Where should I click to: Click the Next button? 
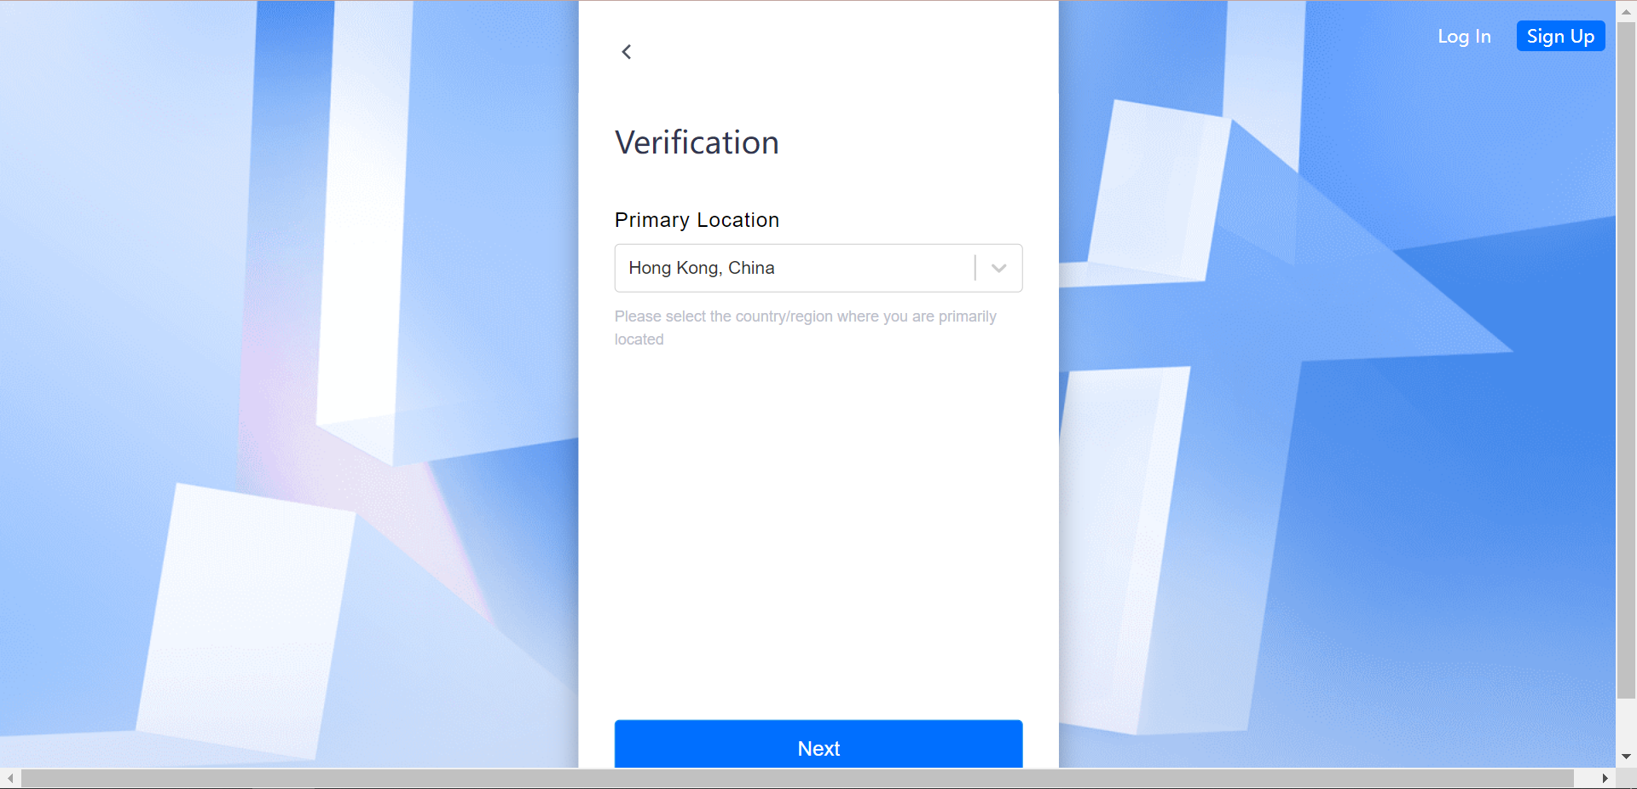coord(818,745)
